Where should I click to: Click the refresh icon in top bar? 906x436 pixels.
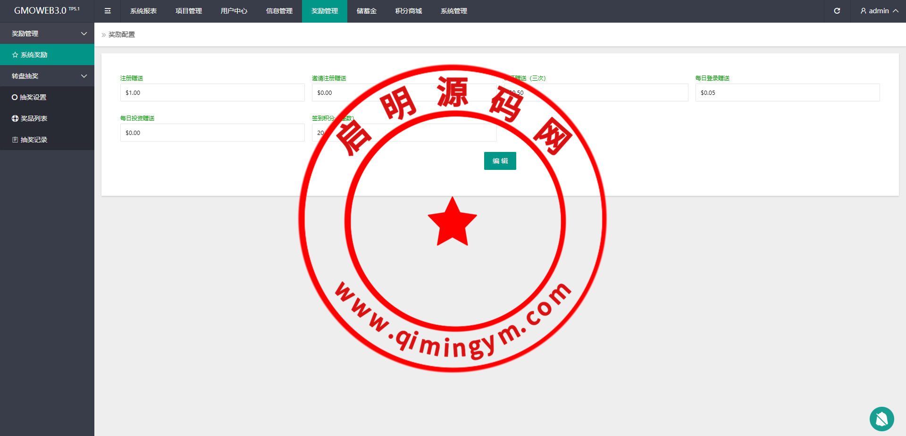click(x=837, y=11)
